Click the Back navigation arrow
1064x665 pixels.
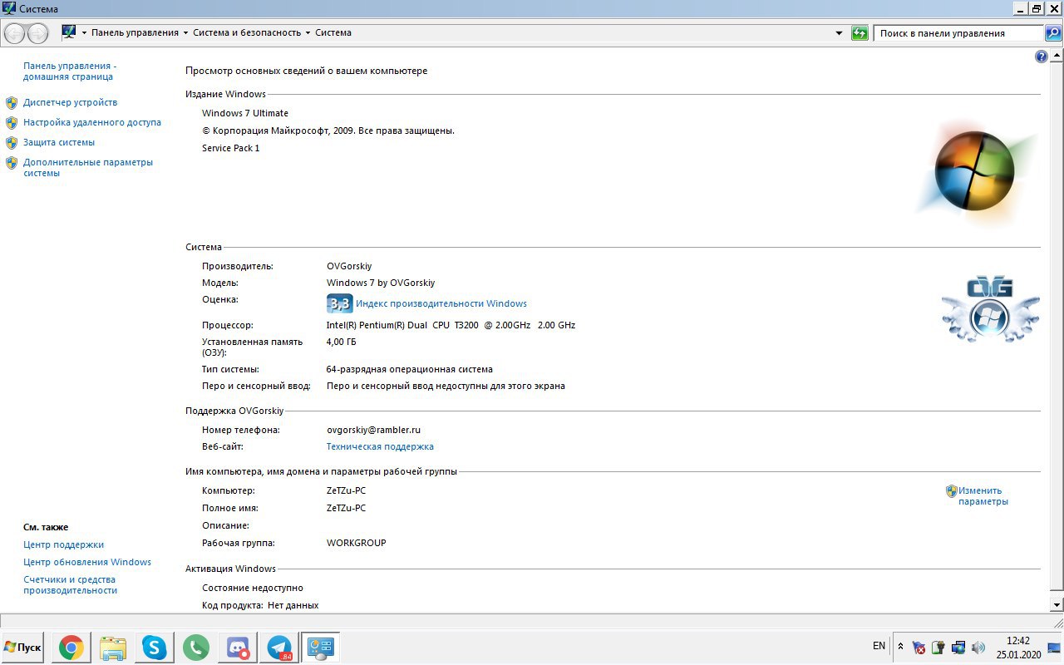pos(15,33)
